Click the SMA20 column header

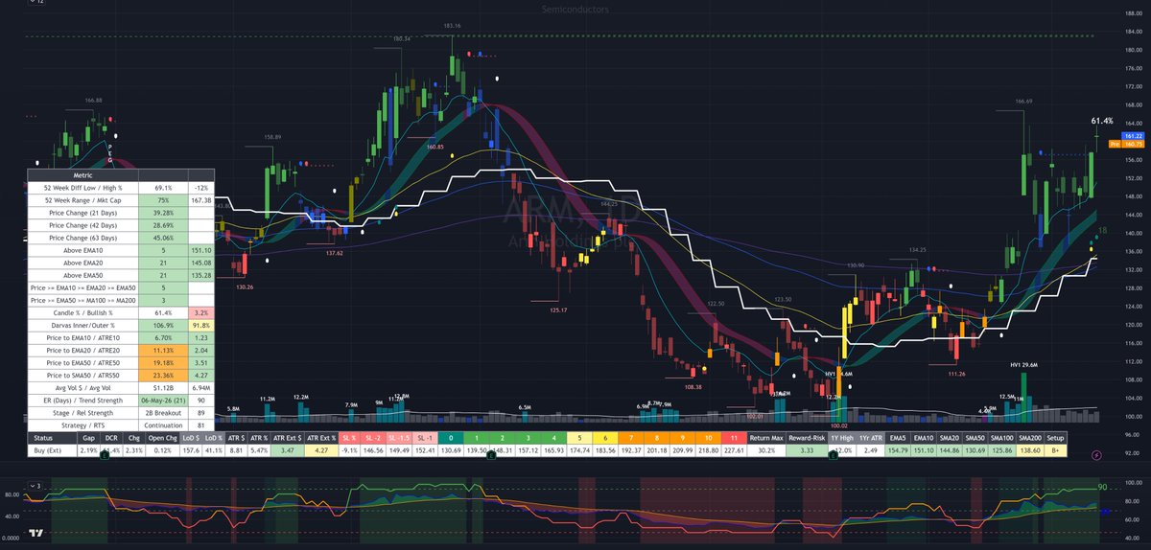tap(951, 437)
